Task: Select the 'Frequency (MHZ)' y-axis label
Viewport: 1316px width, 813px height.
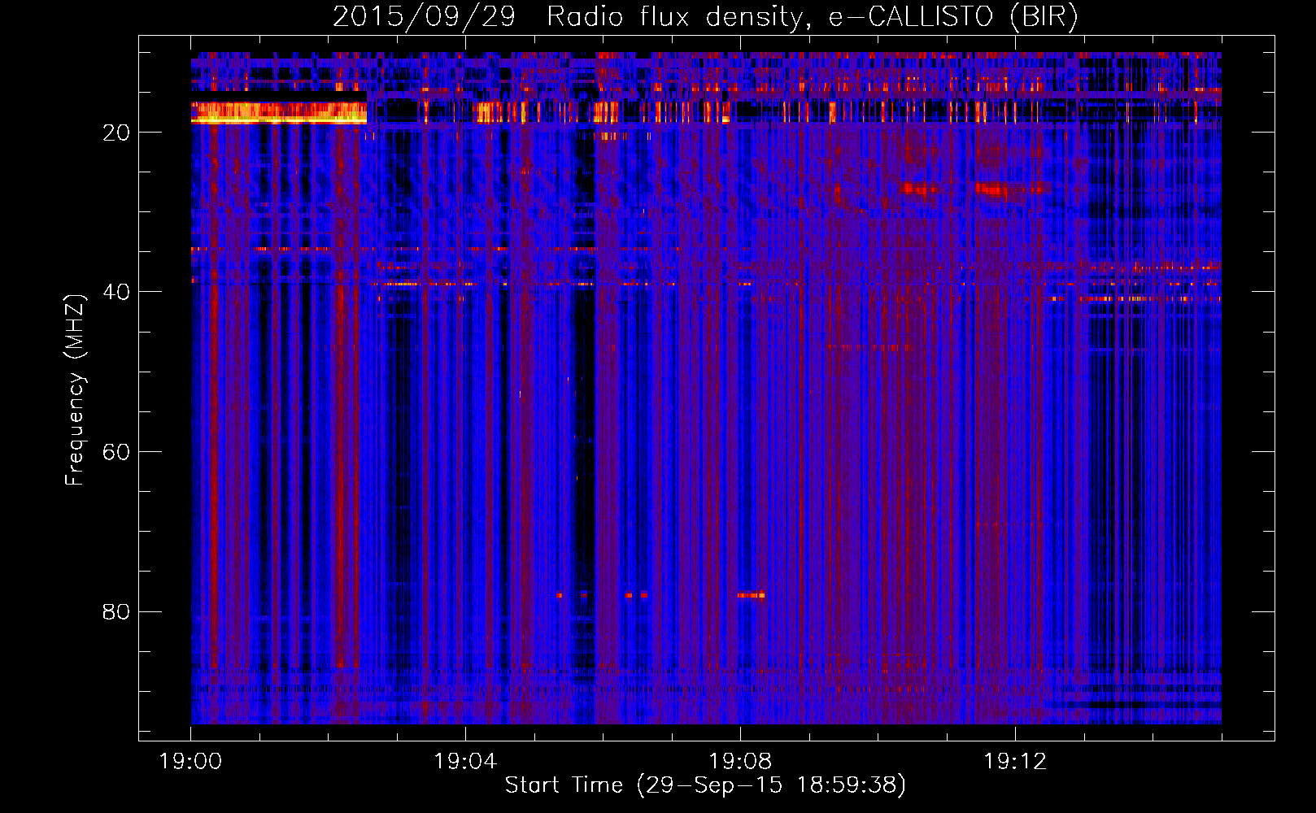Action: [x=75, y=390]
